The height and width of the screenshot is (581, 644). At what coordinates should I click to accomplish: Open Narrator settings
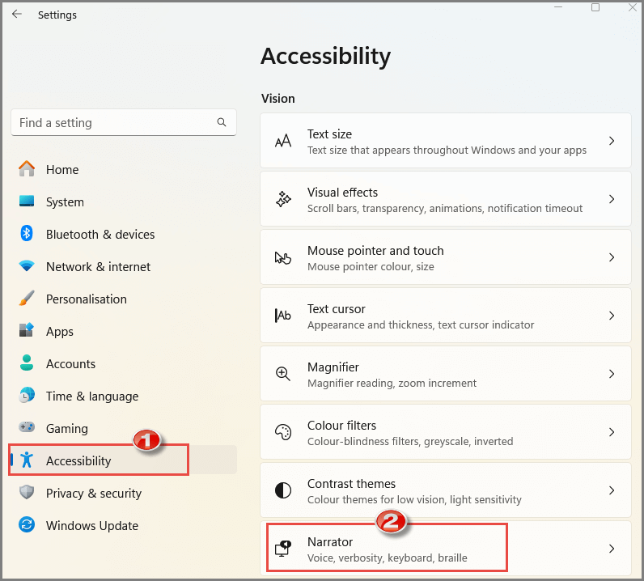(x=446, y=548)
